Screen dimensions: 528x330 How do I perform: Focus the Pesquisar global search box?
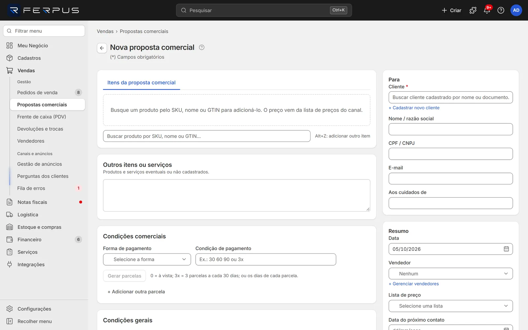(264, 10)
